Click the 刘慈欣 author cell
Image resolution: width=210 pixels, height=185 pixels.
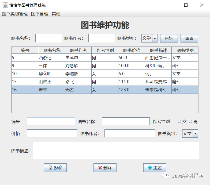(x=78, y=66)
